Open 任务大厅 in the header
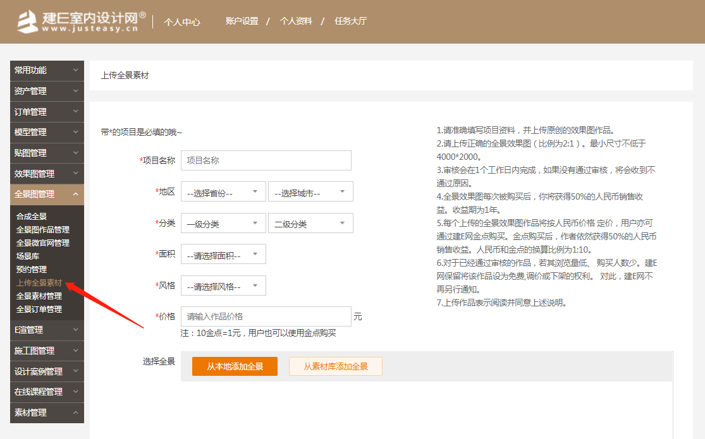 click(x=351, y=21)
